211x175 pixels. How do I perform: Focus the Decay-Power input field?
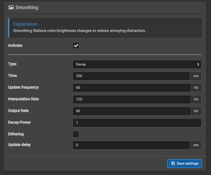[x=137, y=123]
